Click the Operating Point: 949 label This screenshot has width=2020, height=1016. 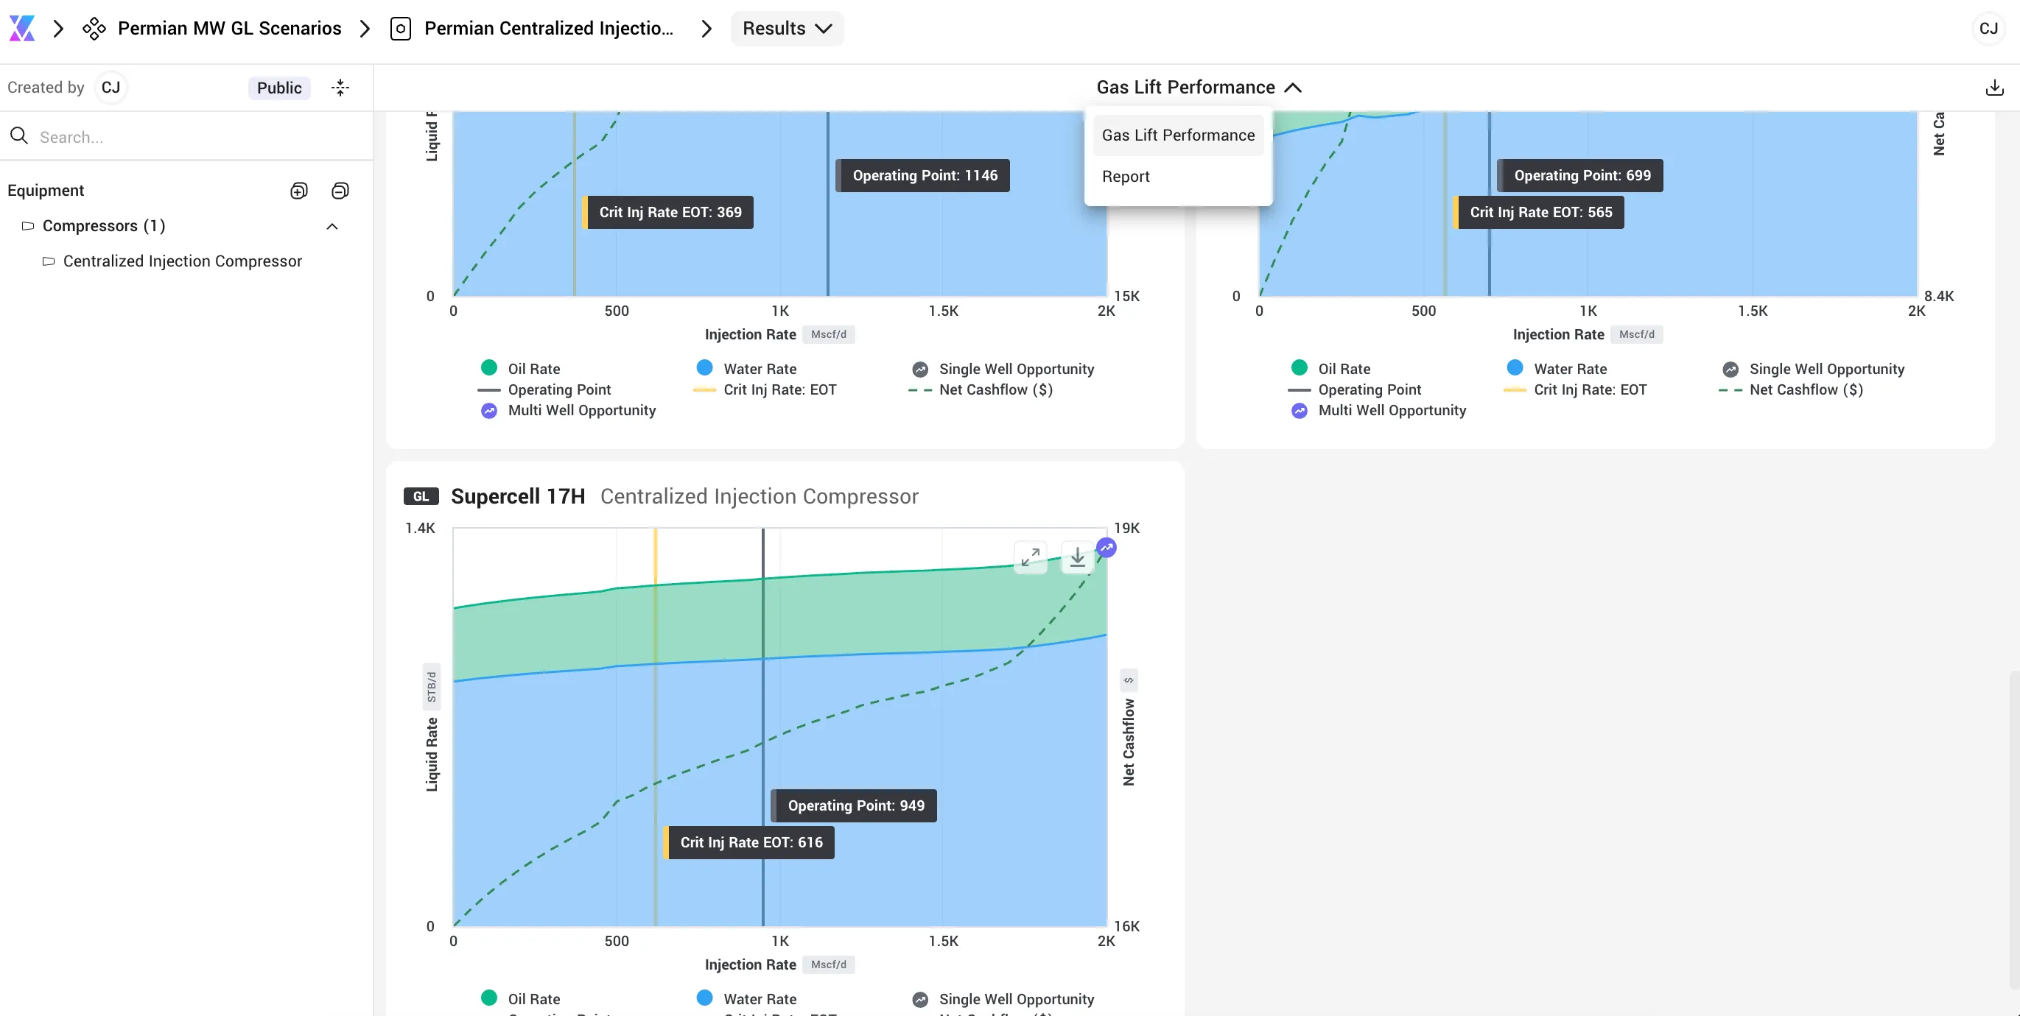pyautogui.click(x=854, y=806)
